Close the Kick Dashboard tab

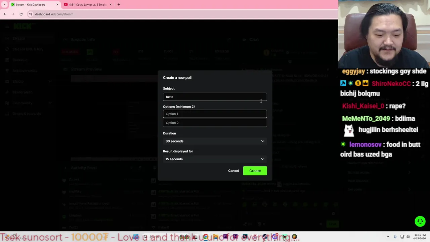click(57, 5)
